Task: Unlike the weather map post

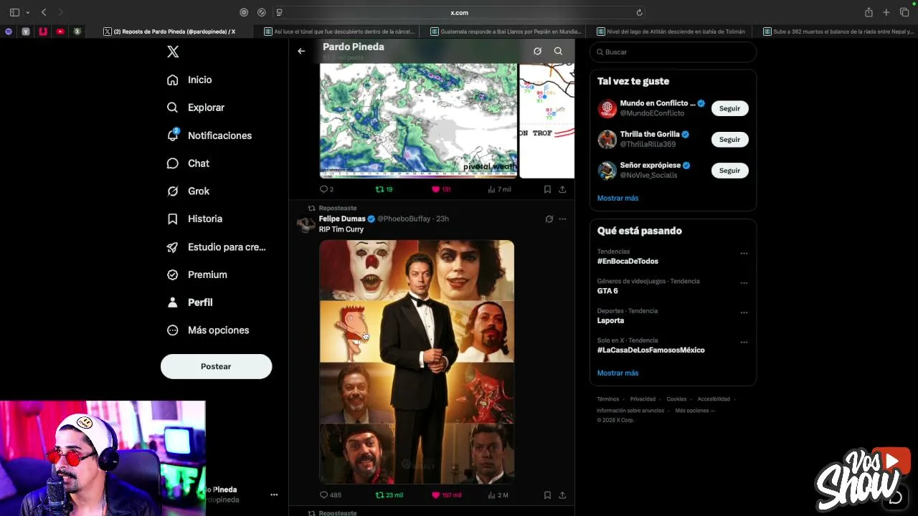Action: point(440,189)
